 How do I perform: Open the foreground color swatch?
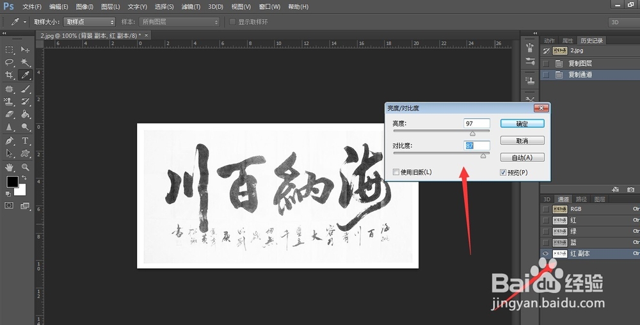click(x=12, y=182)
